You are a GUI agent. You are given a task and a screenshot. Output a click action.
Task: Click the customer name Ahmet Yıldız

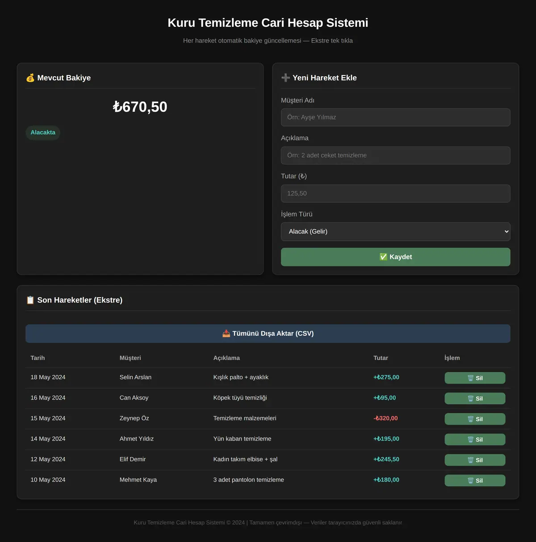click(x=137, y=439)
